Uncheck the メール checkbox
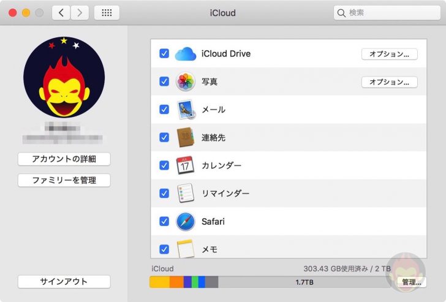446x302 pixels. click(164, 109)
